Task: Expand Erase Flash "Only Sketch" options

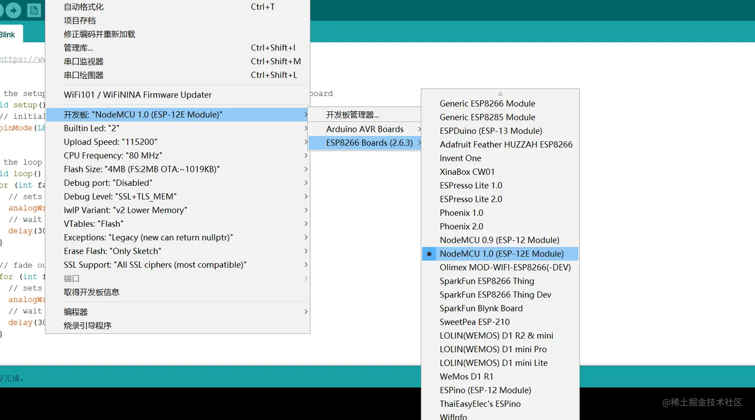Action: point(177,251)
